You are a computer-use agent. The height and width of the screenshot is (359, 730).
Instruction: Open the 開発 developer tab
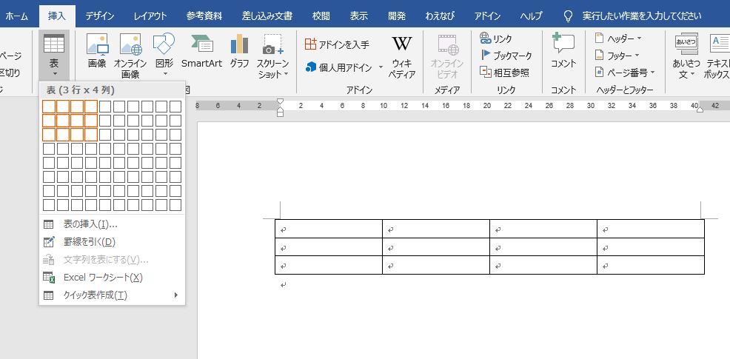[397, 16]
